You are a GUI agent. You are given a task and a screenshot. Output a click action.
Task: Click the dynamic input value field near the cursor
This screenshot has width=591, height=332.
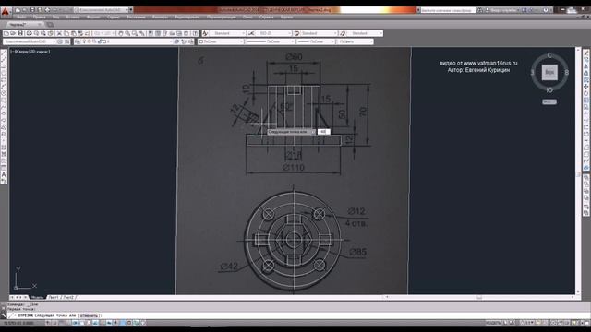point(323,132)
